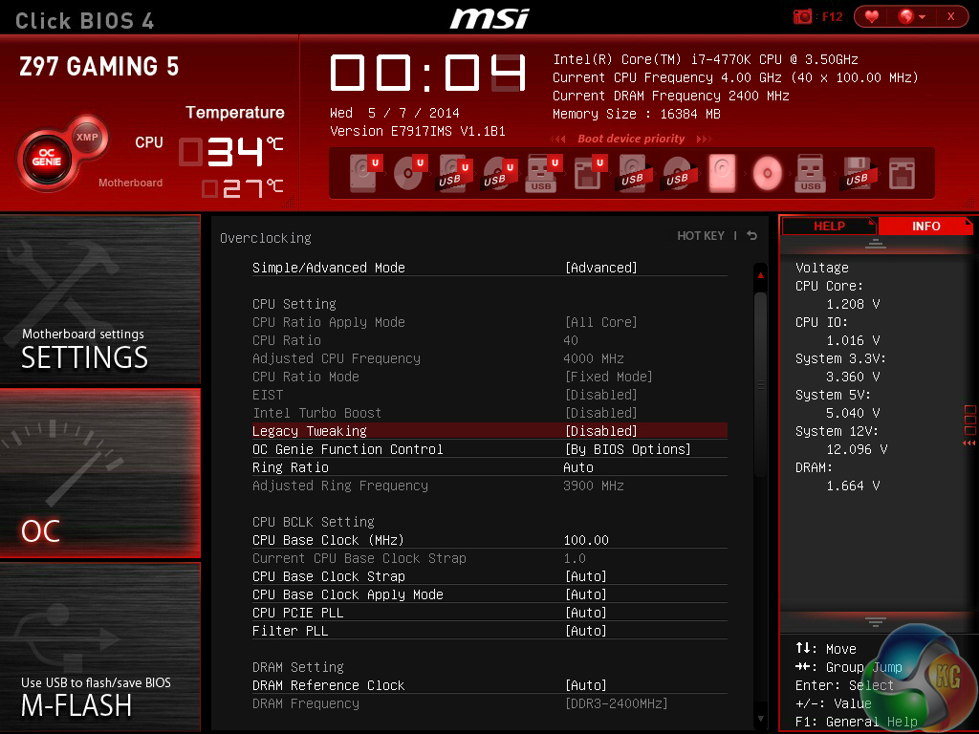Viewport: 979px width, 734px height.
Task: Select the USB floppy boot device icon
Action: click(x=859, y=172)
